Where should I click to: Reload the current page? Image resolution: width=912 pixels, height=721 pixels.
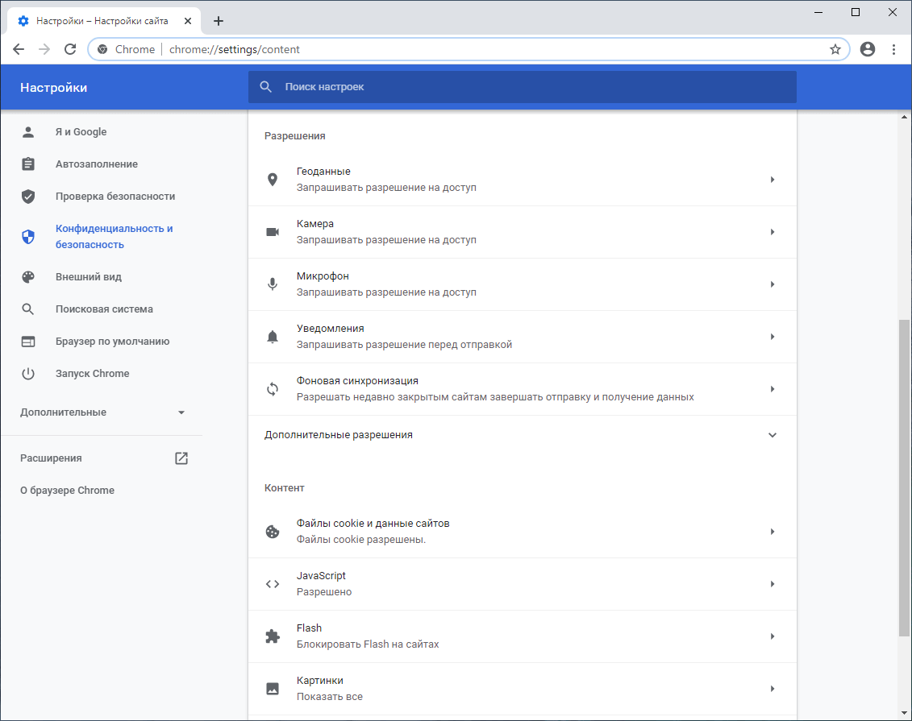point(70,49)
